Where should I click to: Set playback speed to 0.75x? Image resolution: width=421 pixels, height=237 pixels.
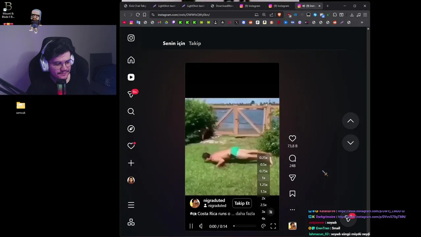[x=263, y=171]
